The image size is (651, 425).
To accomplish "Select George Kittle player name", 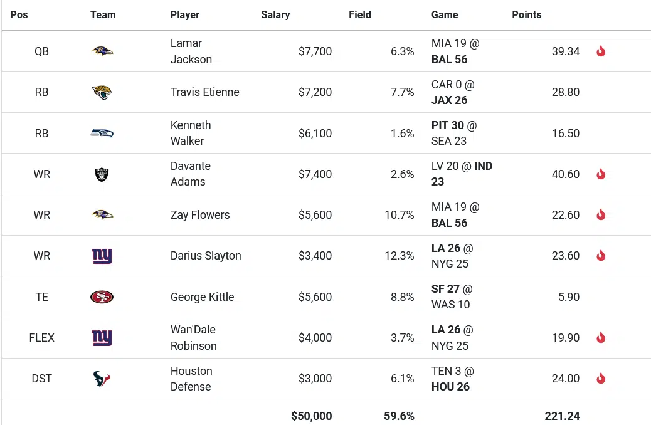I will pos(202,297).
